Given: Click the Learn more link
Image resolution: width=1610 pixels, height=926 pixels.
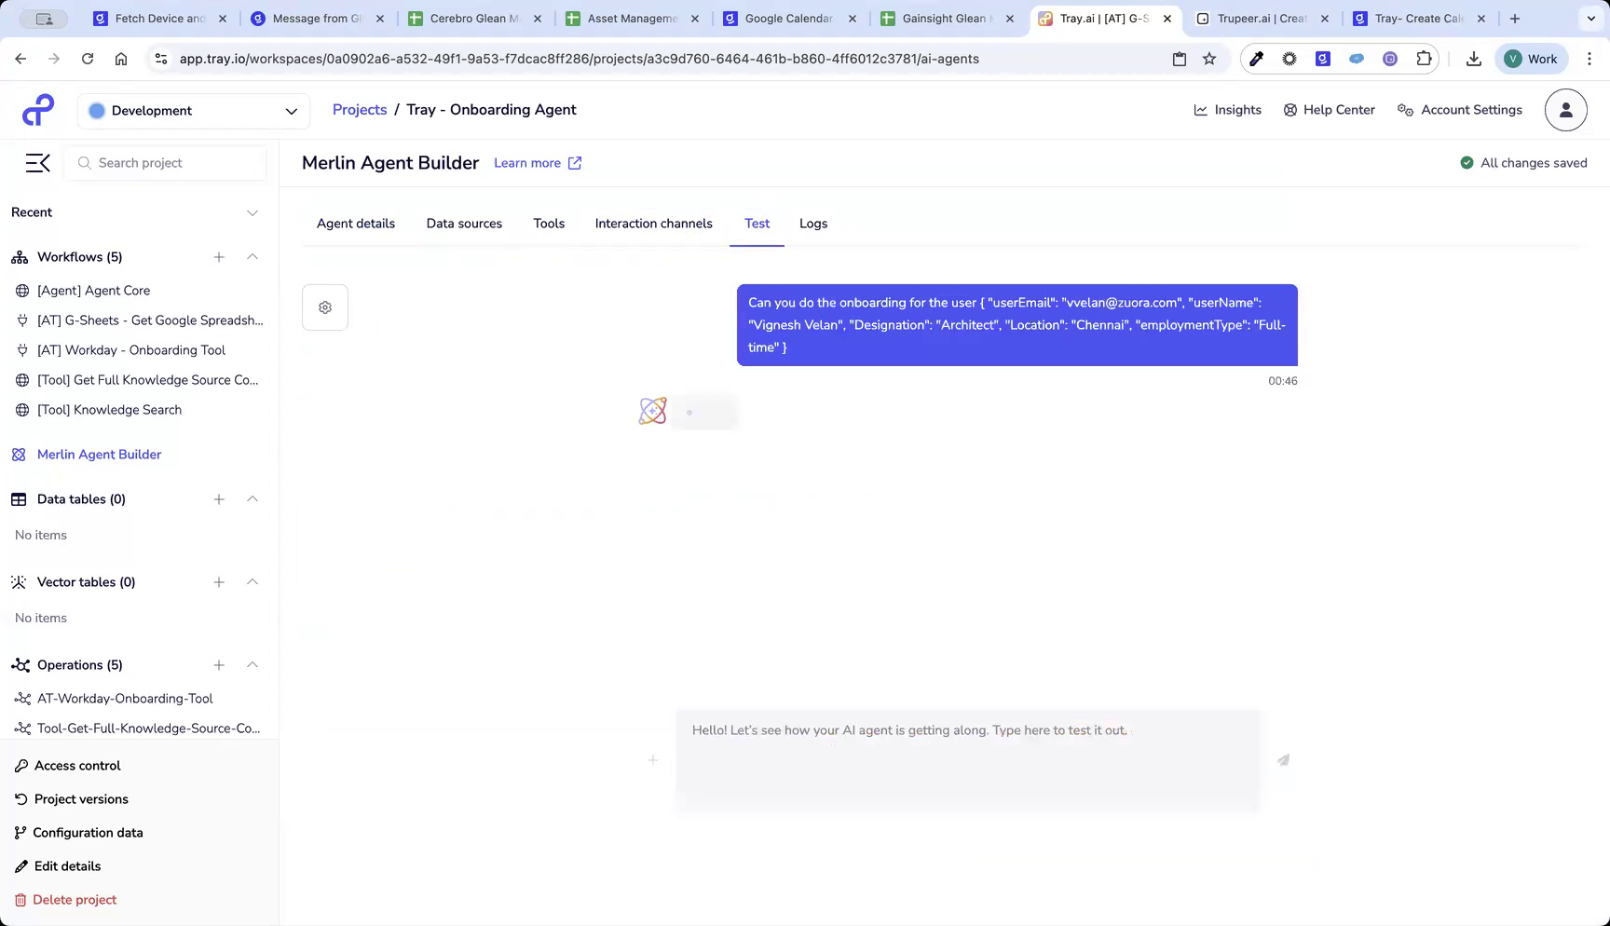Looking at the screenshot, I should 527,162.
